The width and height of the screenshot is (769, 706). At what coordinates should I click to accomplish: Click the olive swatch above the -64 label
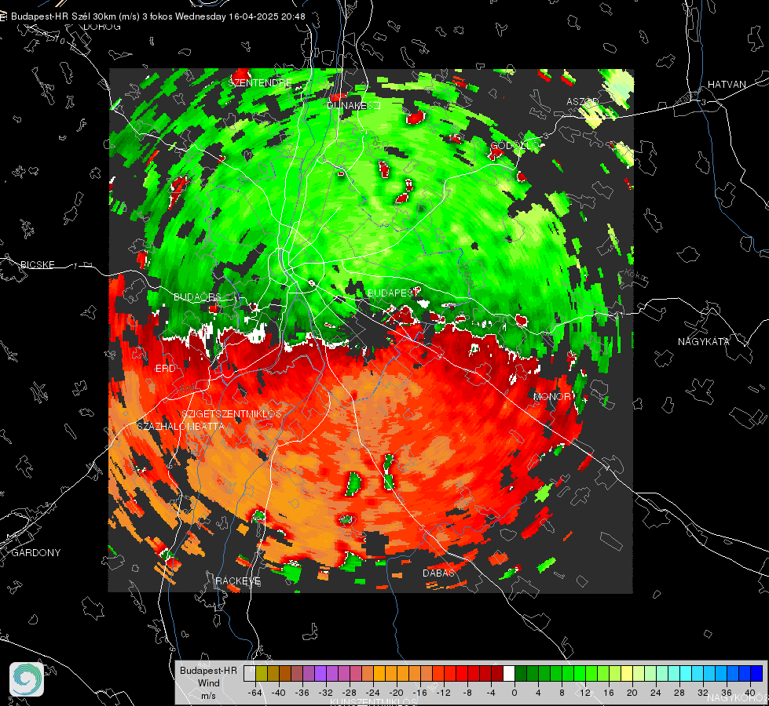(x=262, y=674)
